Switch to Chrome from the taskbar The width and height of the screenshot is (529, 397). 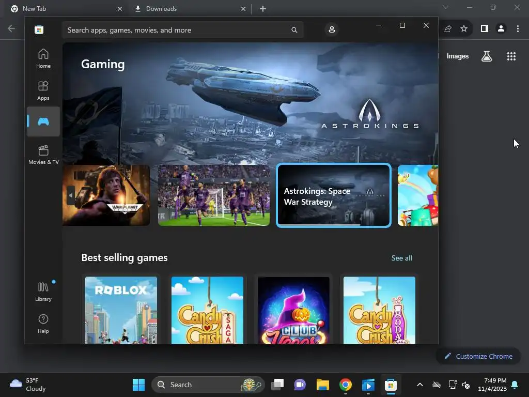pyautogui.click(x=345, y=385)
